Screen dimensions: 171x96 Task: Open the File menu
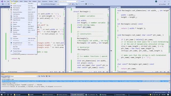5,1
